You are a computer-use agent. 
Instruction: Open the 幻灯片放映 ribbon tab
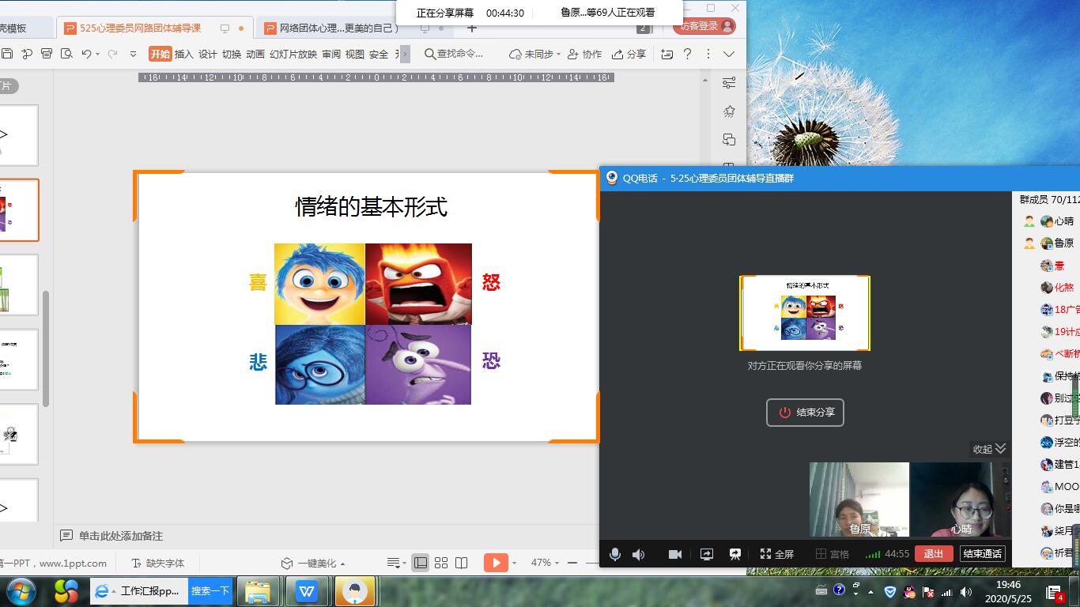(x=293, y=54)
